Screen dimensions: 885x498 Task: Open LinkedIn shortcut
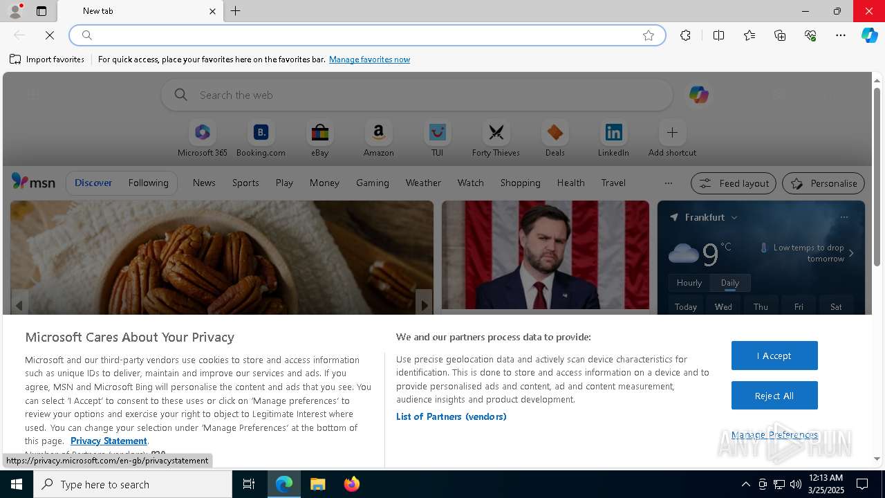613,138
